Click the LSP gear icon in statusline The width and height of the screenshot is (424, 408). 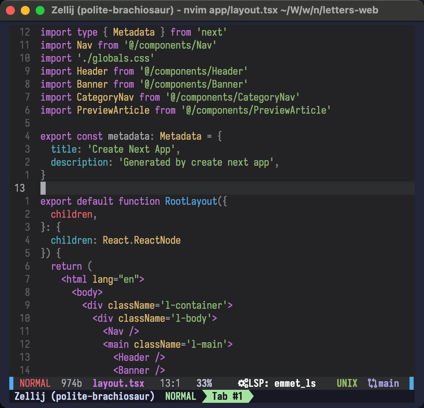click(243, 383)
